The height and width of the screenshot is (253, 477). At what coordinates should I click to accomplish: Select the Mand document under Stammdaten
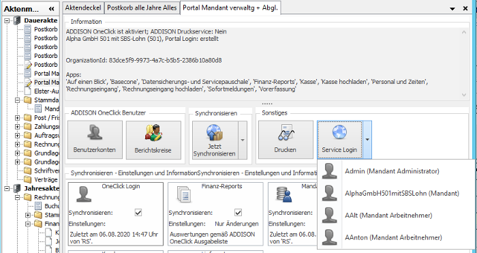click(x=52, y=109)
